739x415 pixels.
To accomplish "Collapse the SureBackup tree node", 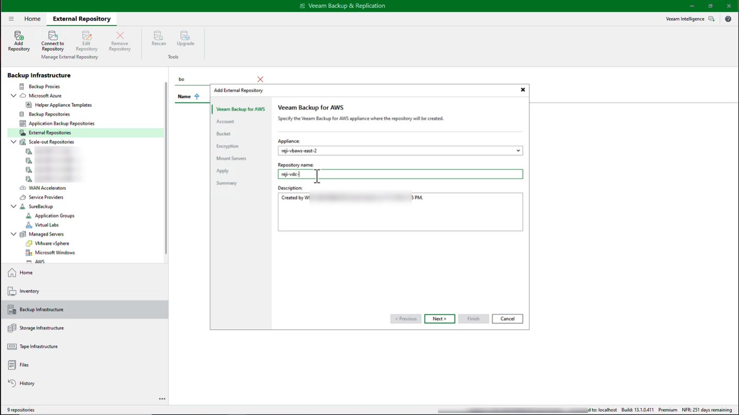I will [13, 206].
